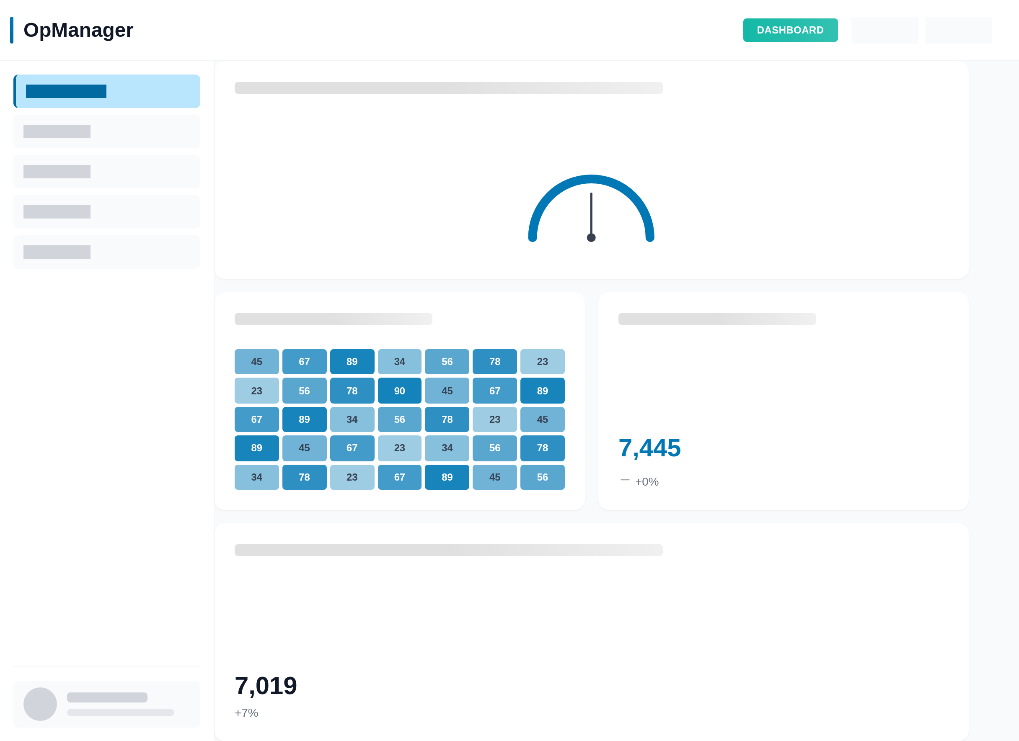Click the rightmost blank header button
This screenshot has width=1019, height=741.
[958, 30]
